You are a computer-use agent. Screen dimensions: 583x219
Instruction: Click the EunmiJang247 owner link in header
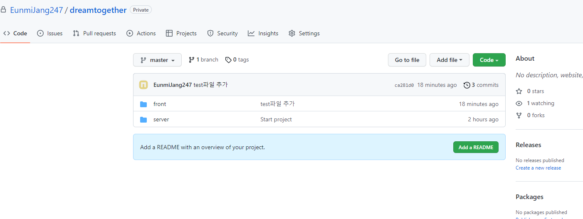point(36,10)
